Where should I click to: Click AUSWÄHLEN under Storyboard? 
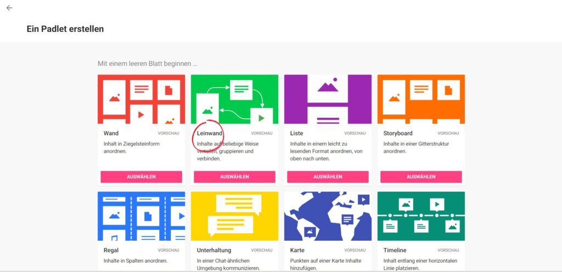421,177
